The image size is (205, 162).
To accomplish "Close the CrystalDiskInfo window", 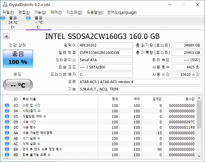I will click(198, 5).
